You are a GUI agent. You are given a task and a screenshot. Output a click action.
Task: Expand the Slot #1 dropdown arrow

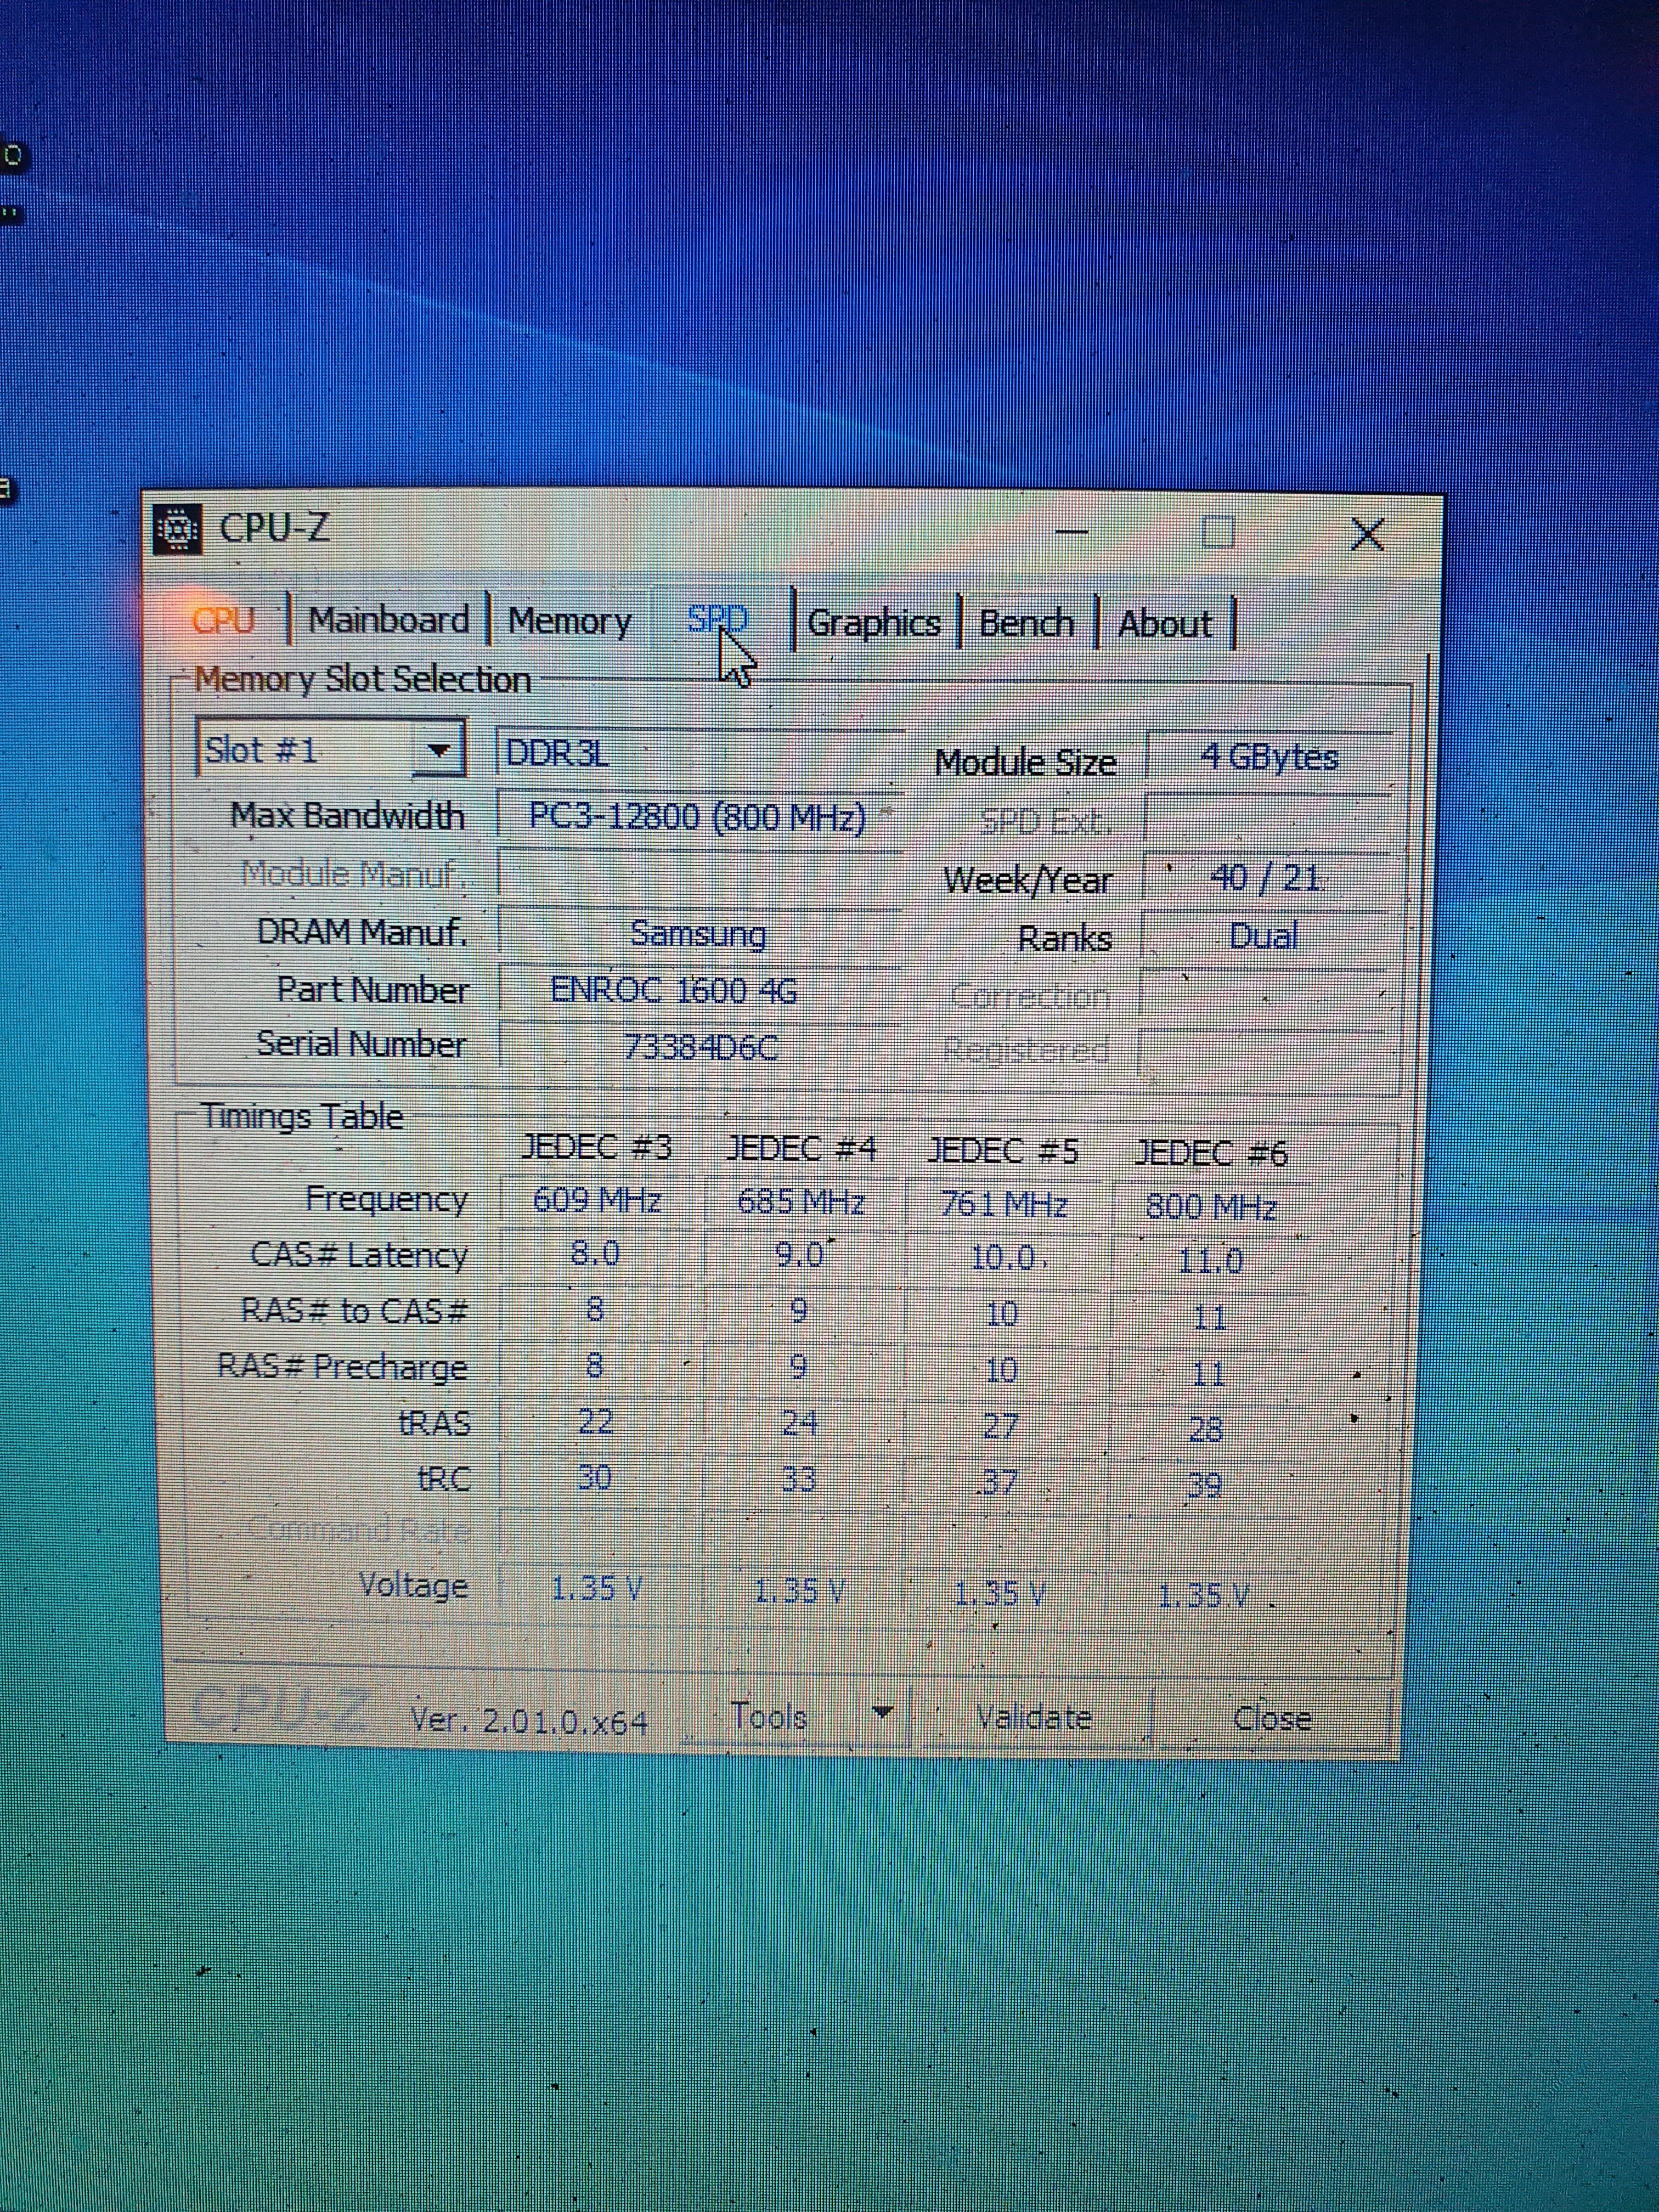click(438, 750)
